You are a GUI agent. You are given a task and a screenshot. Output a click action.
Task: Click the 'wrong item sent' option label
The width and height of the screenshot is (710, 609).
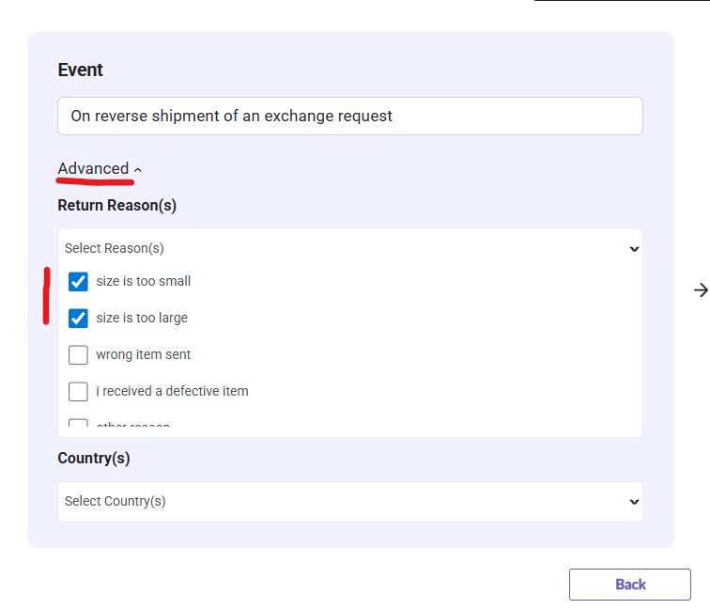click(143, 354)
